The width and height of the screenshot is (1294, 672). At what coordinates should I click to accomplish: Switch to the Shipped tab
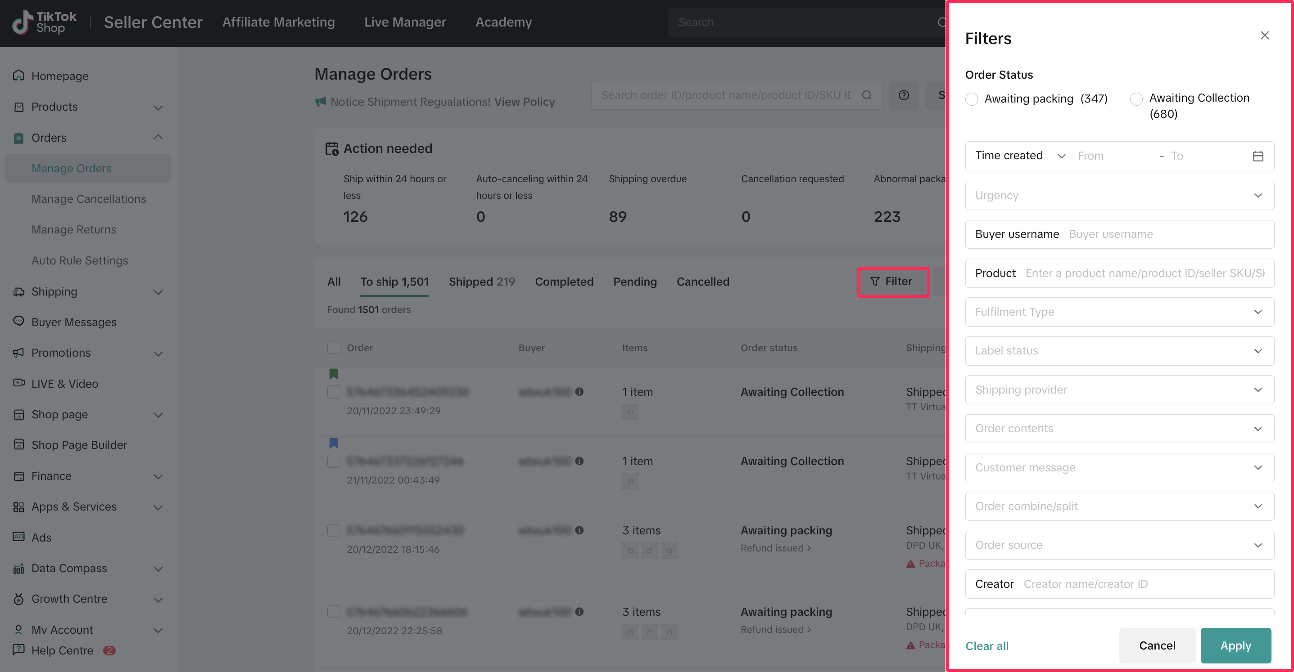481,282
